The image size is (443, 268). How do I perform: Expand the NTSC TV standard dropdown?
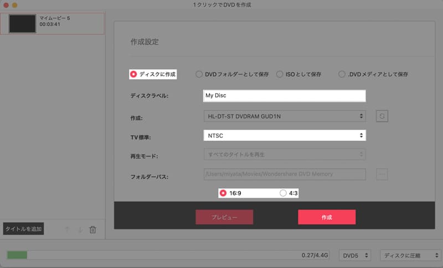tap(285, 136)
